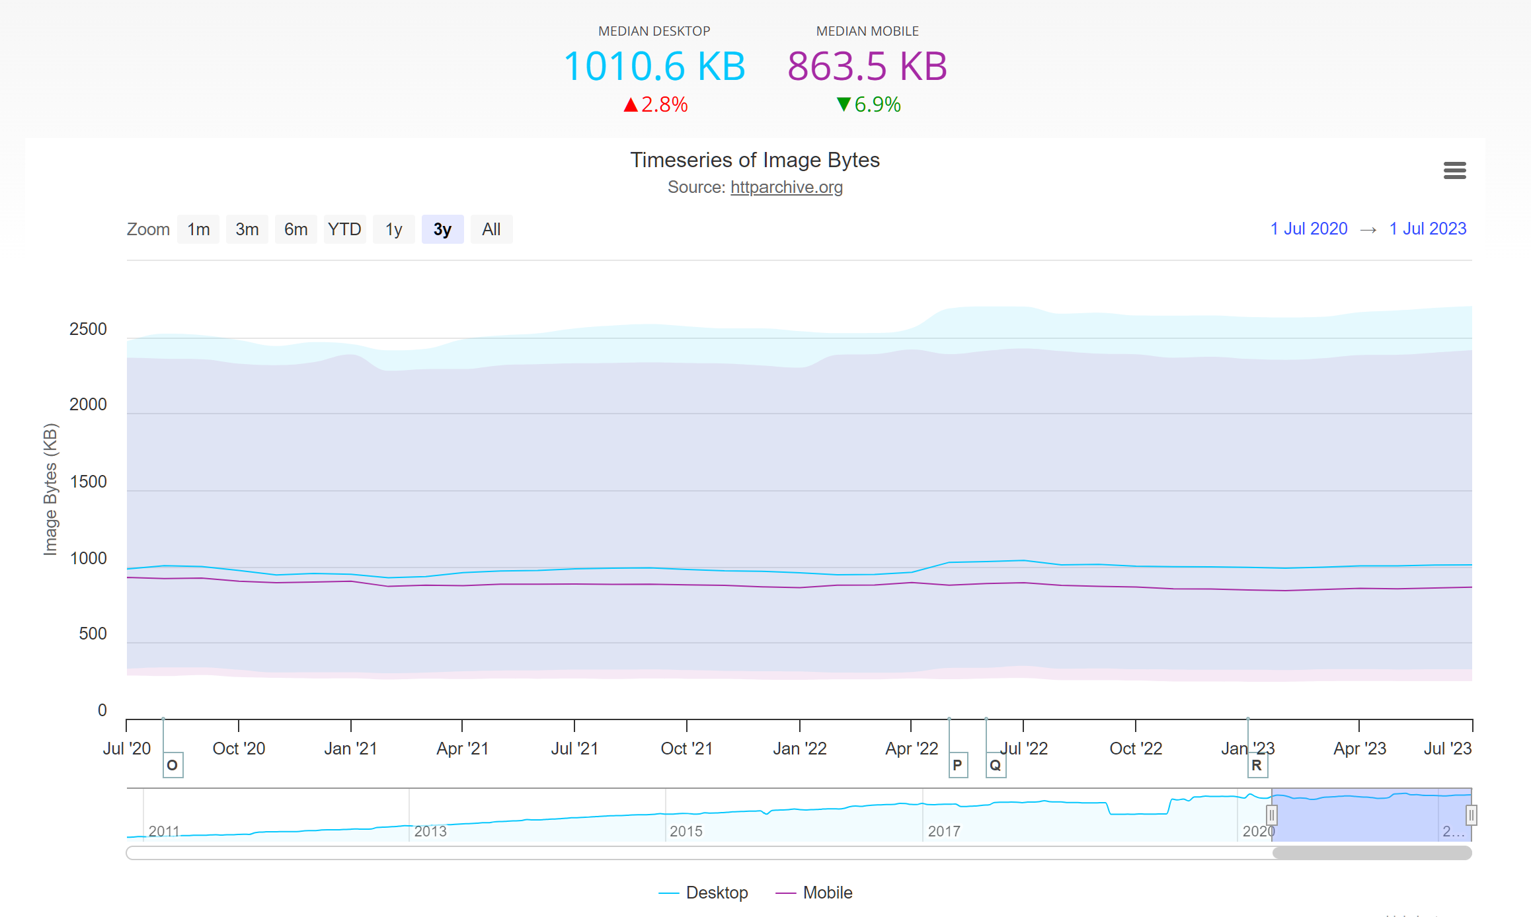Click the 6m zoom option
Image resolution: width=1531 pixels, height=917 pixels.
coord(295,229)
